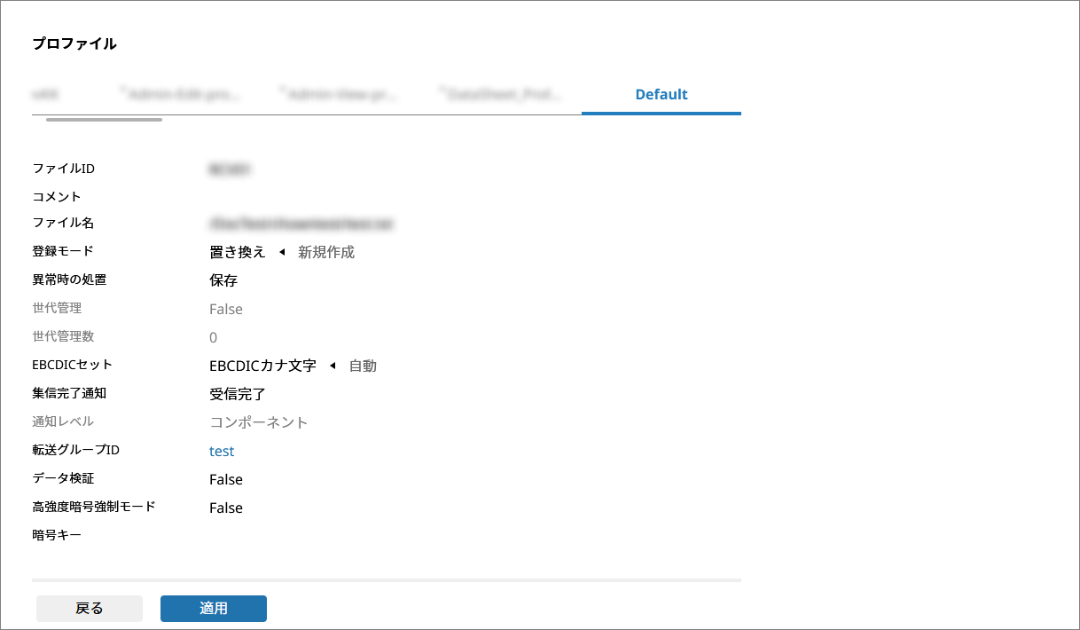Click the blurred ファイル名 value
The height and width of the screenshot is (630, 1080).
click(x=301, y=224)
